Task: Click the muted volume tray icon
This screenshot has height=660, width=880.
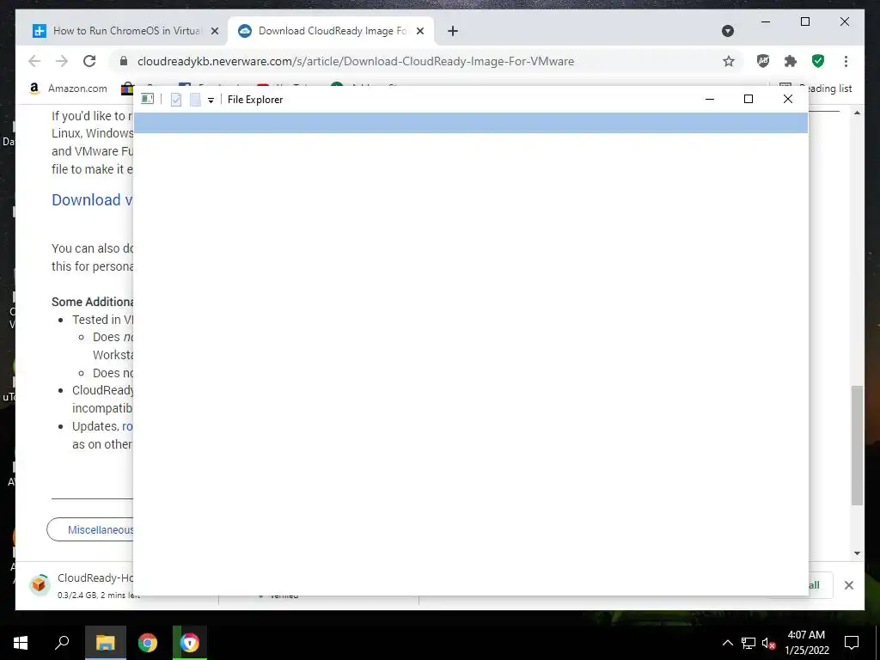Action: click(x=768, y=643)
